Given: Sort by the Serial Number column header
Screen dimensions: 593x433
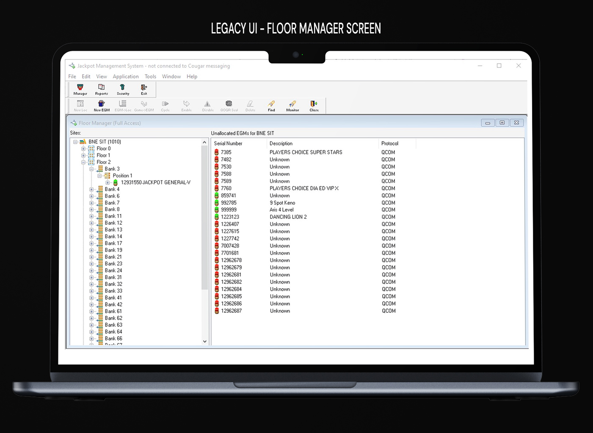Looking at the screenshot, I should pyautogui.click(x=239, y=143).
